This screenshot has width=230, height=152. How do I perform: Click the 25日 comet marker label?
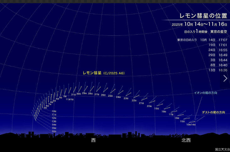[110, 96]
